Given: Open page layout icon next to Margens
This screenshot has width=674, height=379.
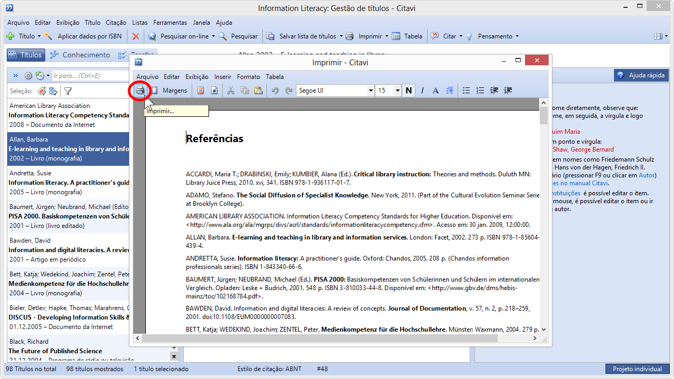Looking at the screenshot, I should point(155,91).
